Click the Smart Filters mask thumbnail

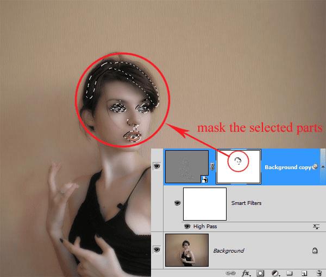(205, 204)
